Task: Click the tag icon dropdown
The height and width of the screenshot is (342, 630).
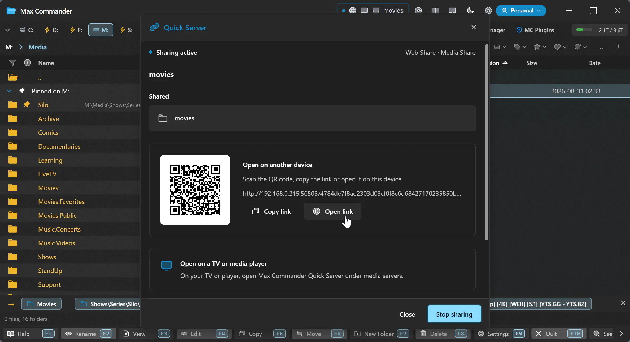Action: pos(520,47)
